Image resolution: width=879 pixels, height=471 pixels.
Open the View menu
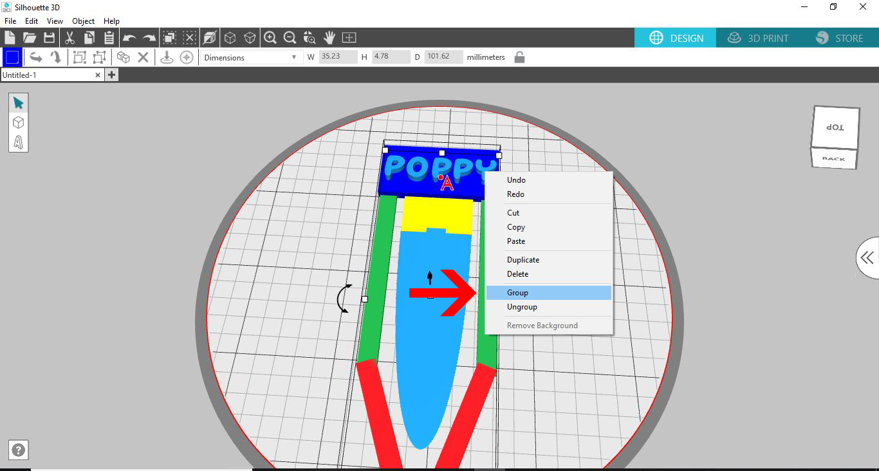[x=55, y=21]
